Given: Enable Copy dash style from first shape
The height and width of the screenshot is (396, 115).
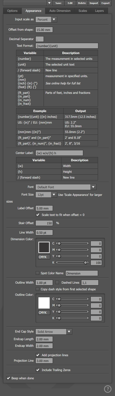Looking at the screenshot, I should tap(38, 289).
